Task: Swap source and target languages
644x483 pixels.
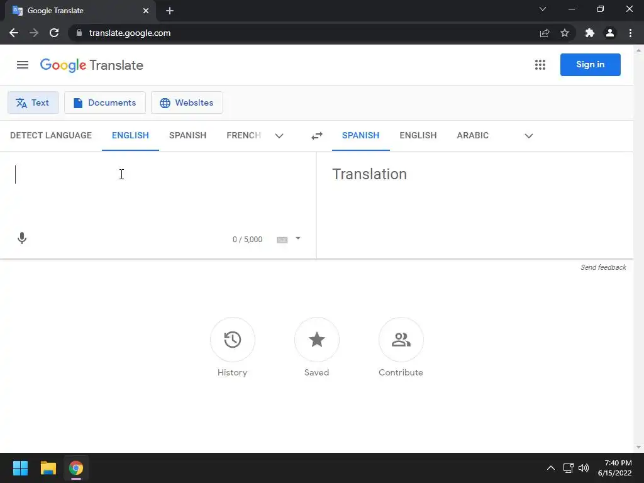Action: click(317, 136)
